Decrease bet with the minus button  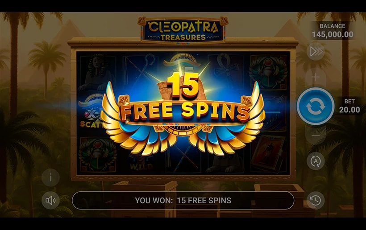316,136
